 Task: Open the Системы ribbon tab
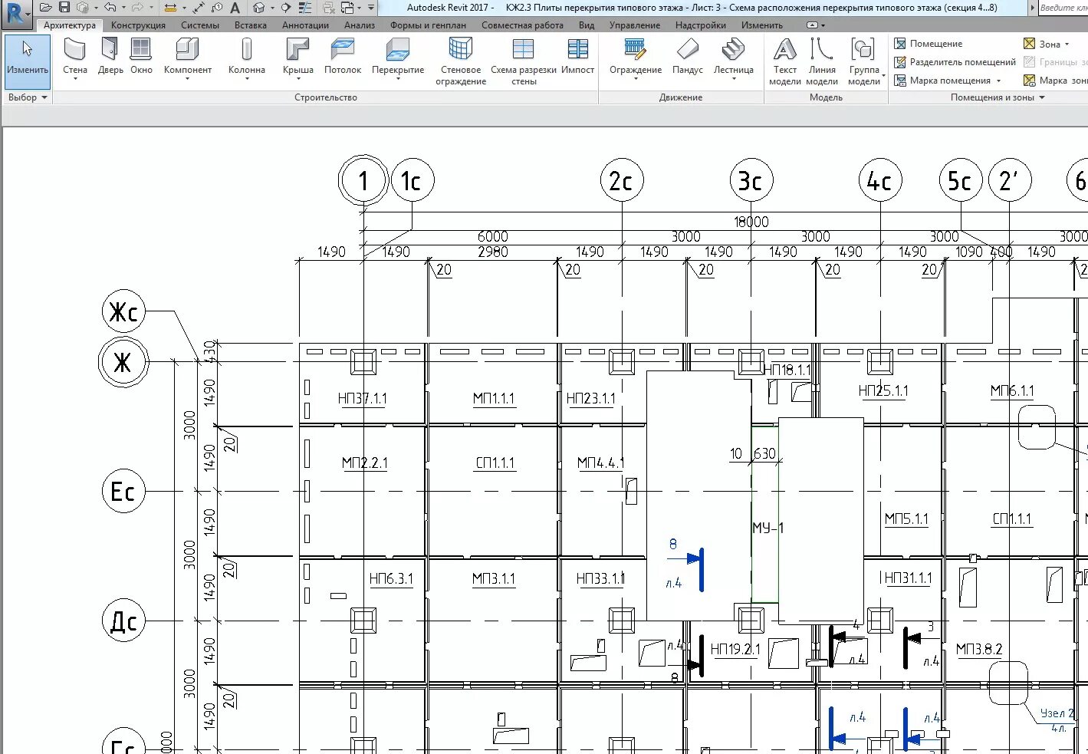(200, 25)
